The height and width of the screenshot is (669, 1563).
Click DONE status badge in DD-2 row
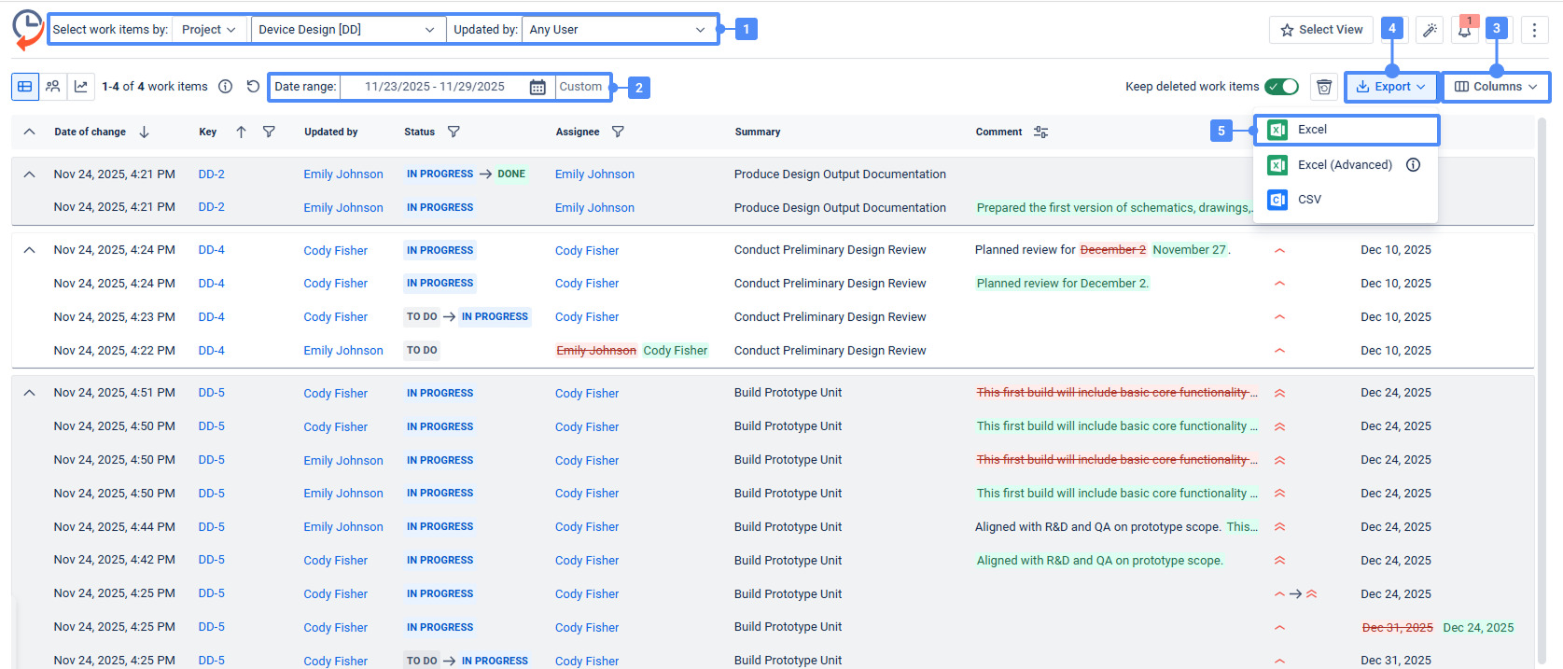tap(511, 174)
